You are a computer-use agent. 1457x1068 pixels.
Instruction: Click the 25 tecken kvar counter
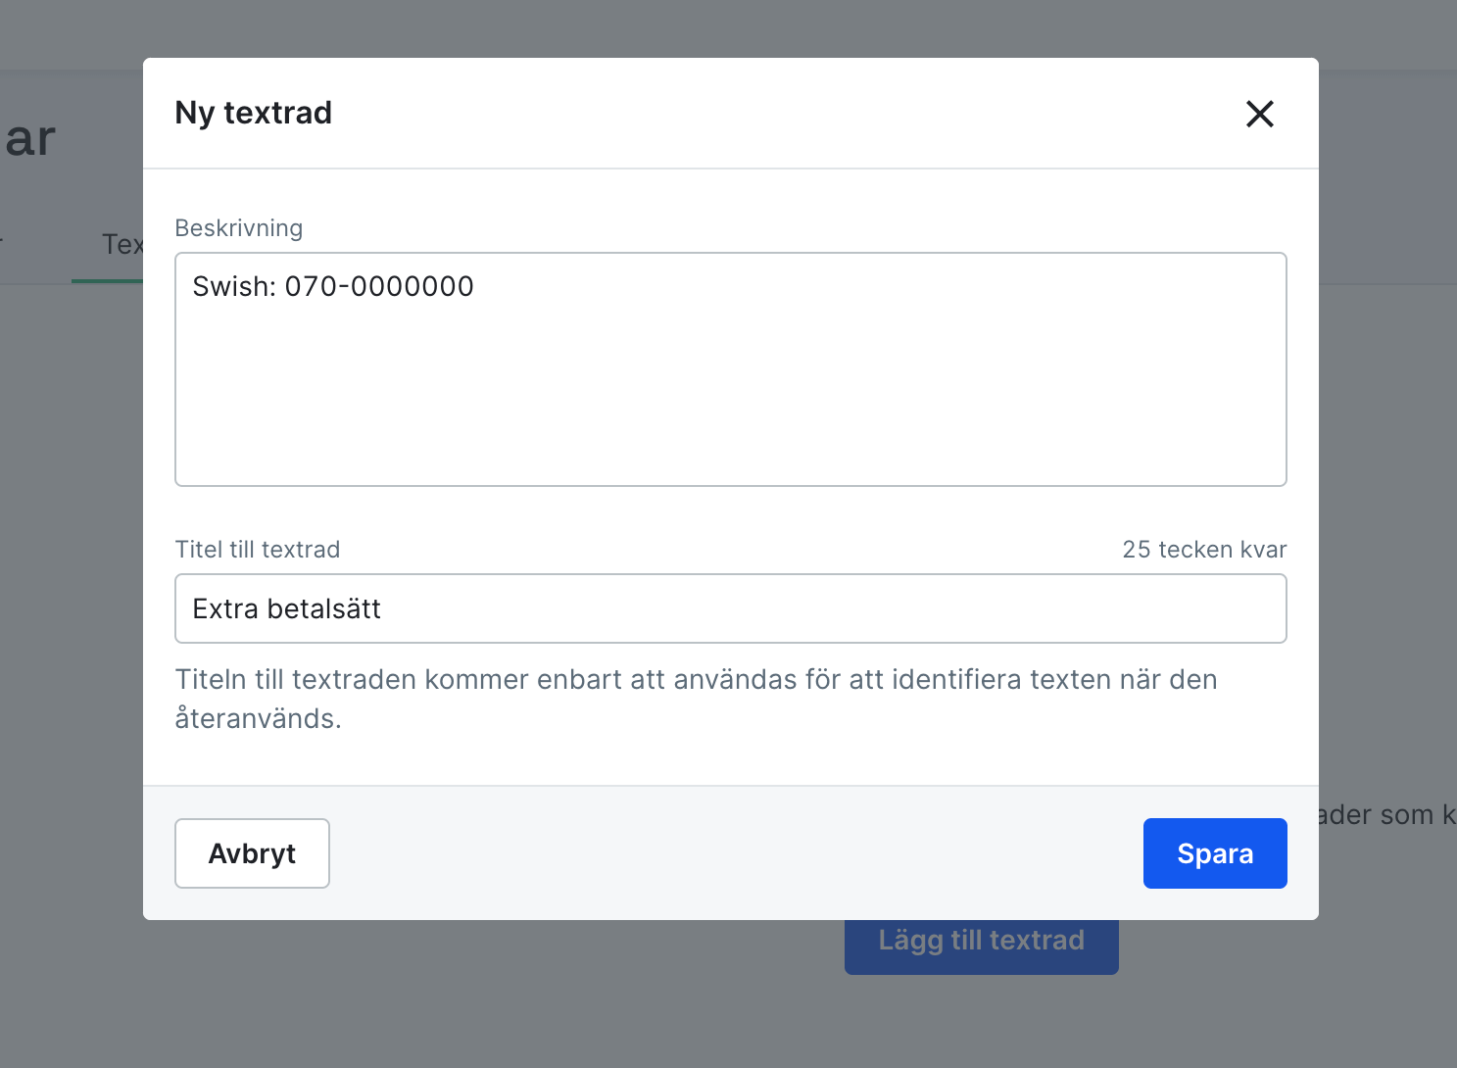1204,550
